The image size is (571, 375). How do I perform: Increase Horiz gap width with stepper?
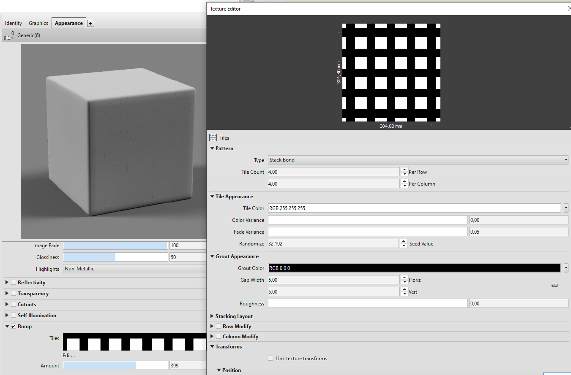(x=404, y=278)
